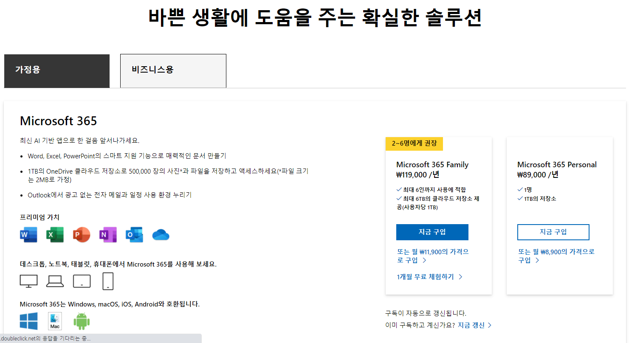Click the Mac Finder icon
This screenshot has width=629, height=343.
[x=55, y=321]
